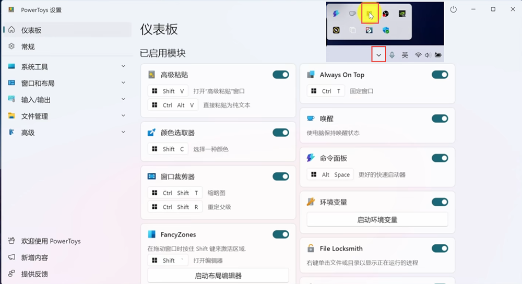Click the Win Shift V shortcut chip
This screenshot has width=522, height=284.
pos(168,91)
